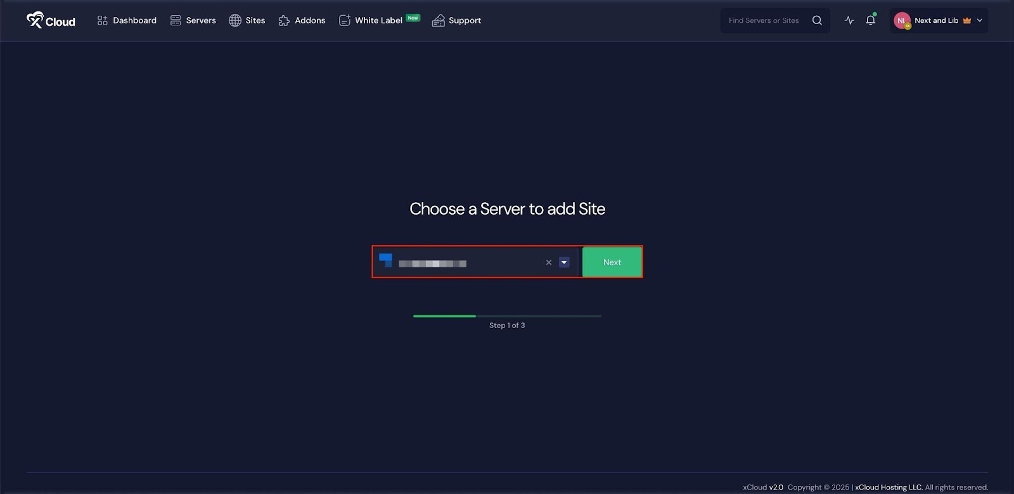This screenshot has width=1014, height=494.
Task: Open the Addons page
Action: pos(302,20)
